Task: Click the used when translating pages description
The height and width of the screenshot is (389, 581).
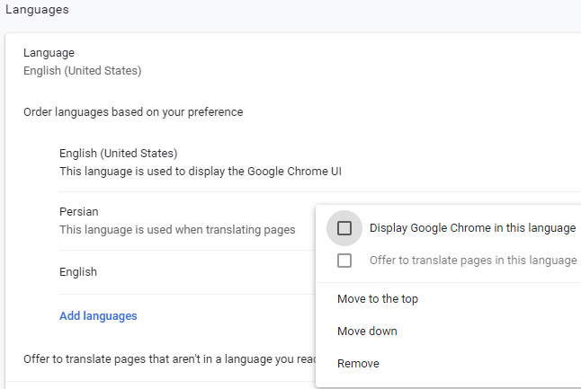Action: tap(177, 230)
